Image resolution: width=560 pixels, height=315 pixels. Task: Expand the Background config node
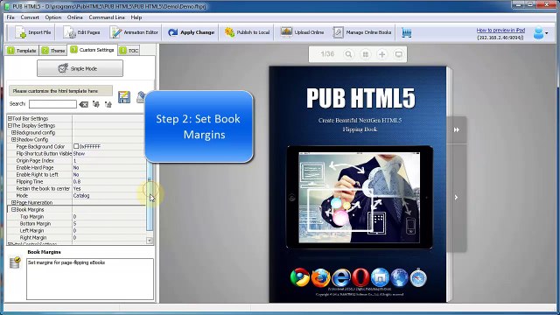tap(14, 132)
